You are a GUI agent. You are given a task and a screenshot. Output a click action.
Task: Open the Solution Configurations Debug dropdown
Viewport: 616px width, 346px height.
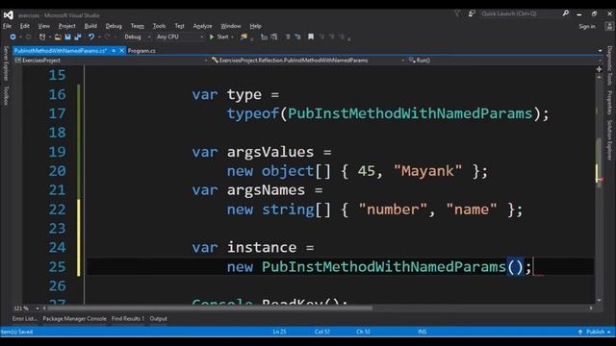click(x=137, y=37)
